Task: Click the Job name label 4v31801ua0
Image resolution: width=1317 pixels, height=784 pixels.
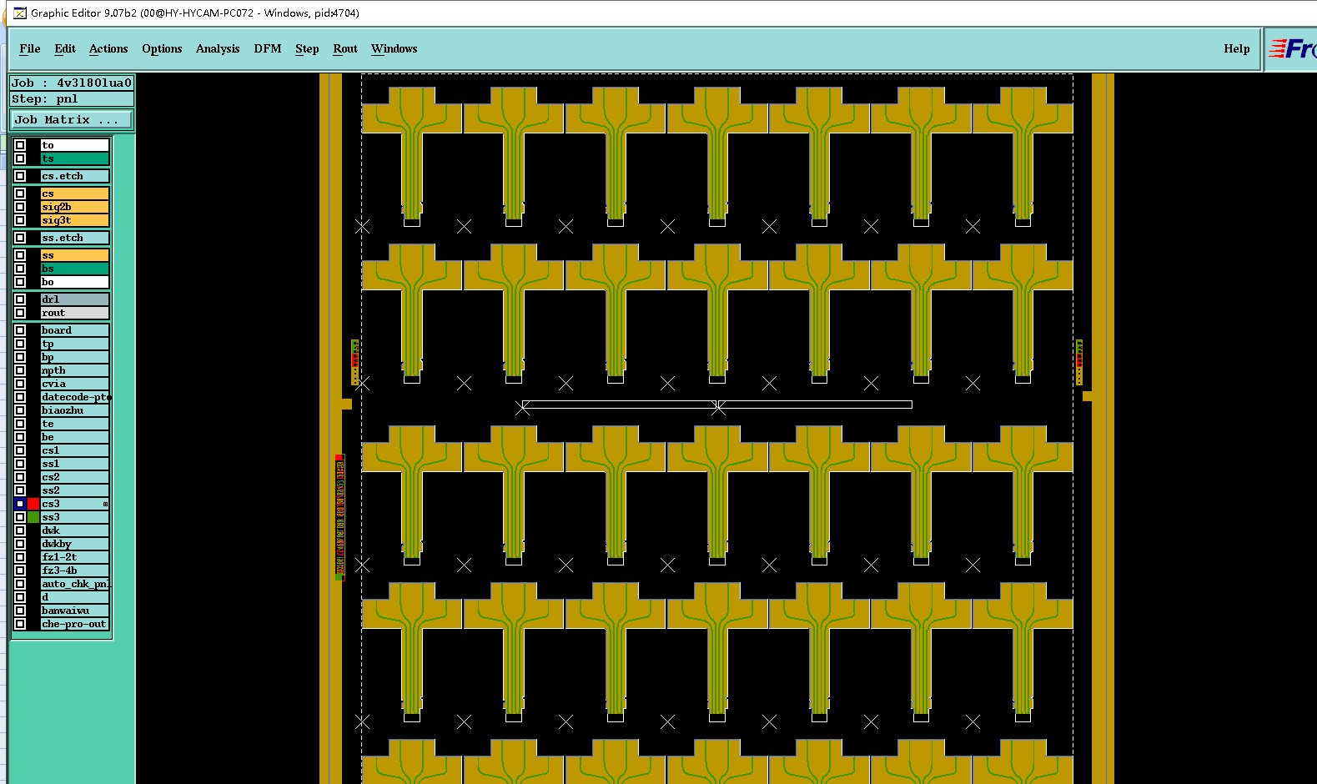Action: pyautogui.click(x=72, y=83)
